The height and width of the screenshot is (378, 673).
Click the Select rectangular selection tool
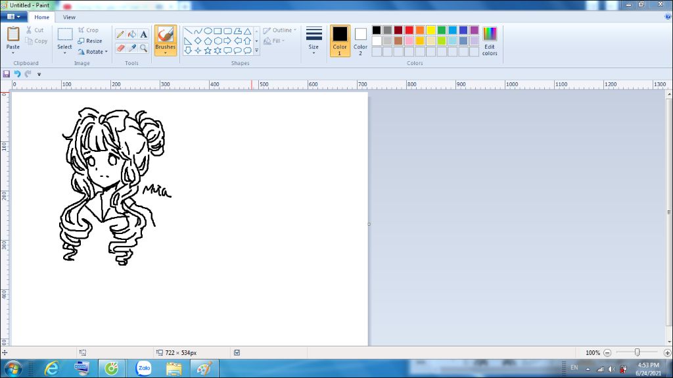click(65, 34)
